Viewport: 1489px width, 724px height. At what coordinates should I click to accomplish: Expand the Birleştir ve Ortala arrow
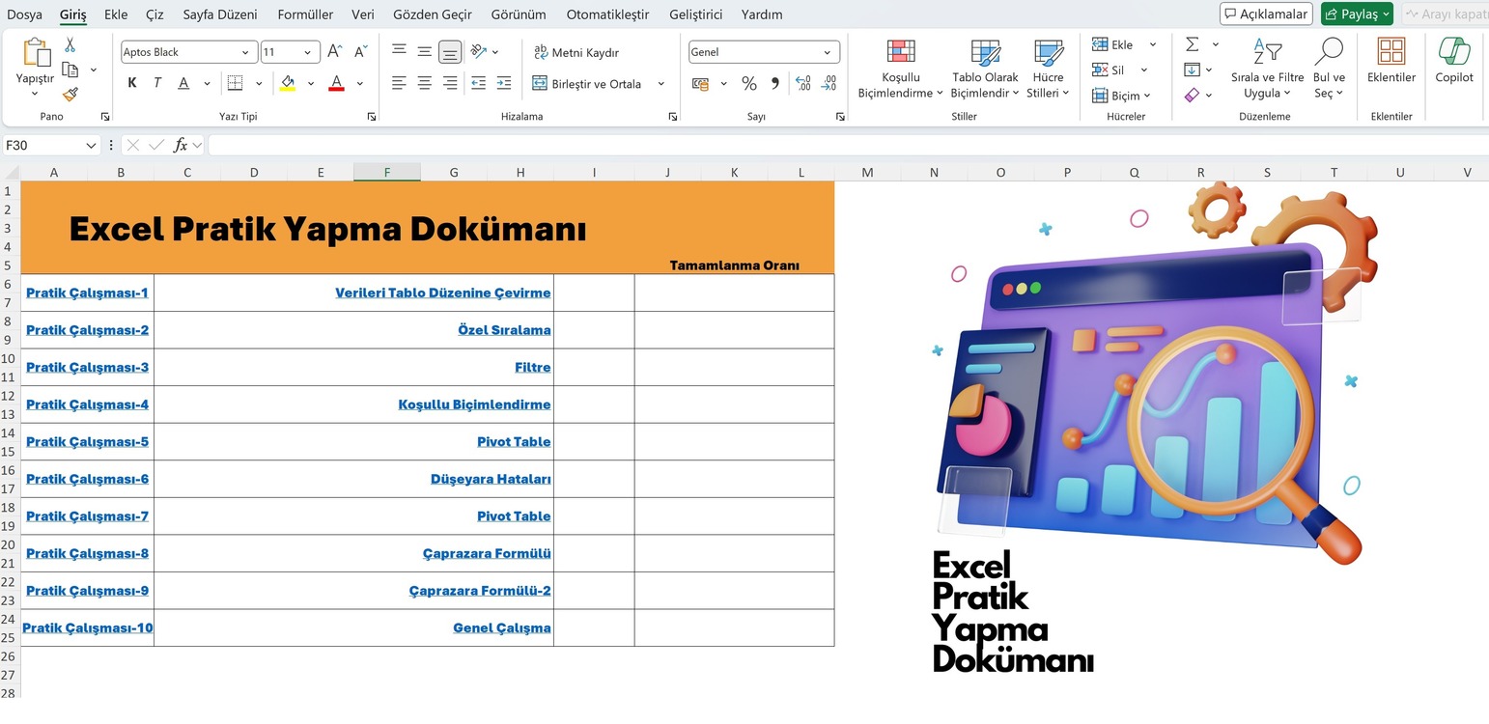pyautogui.click(x=661, y=84)
